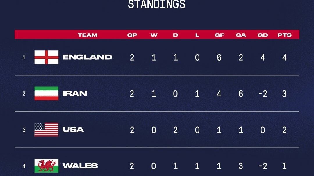
Task: Click the L column header
Action: (x=197, y=35)
